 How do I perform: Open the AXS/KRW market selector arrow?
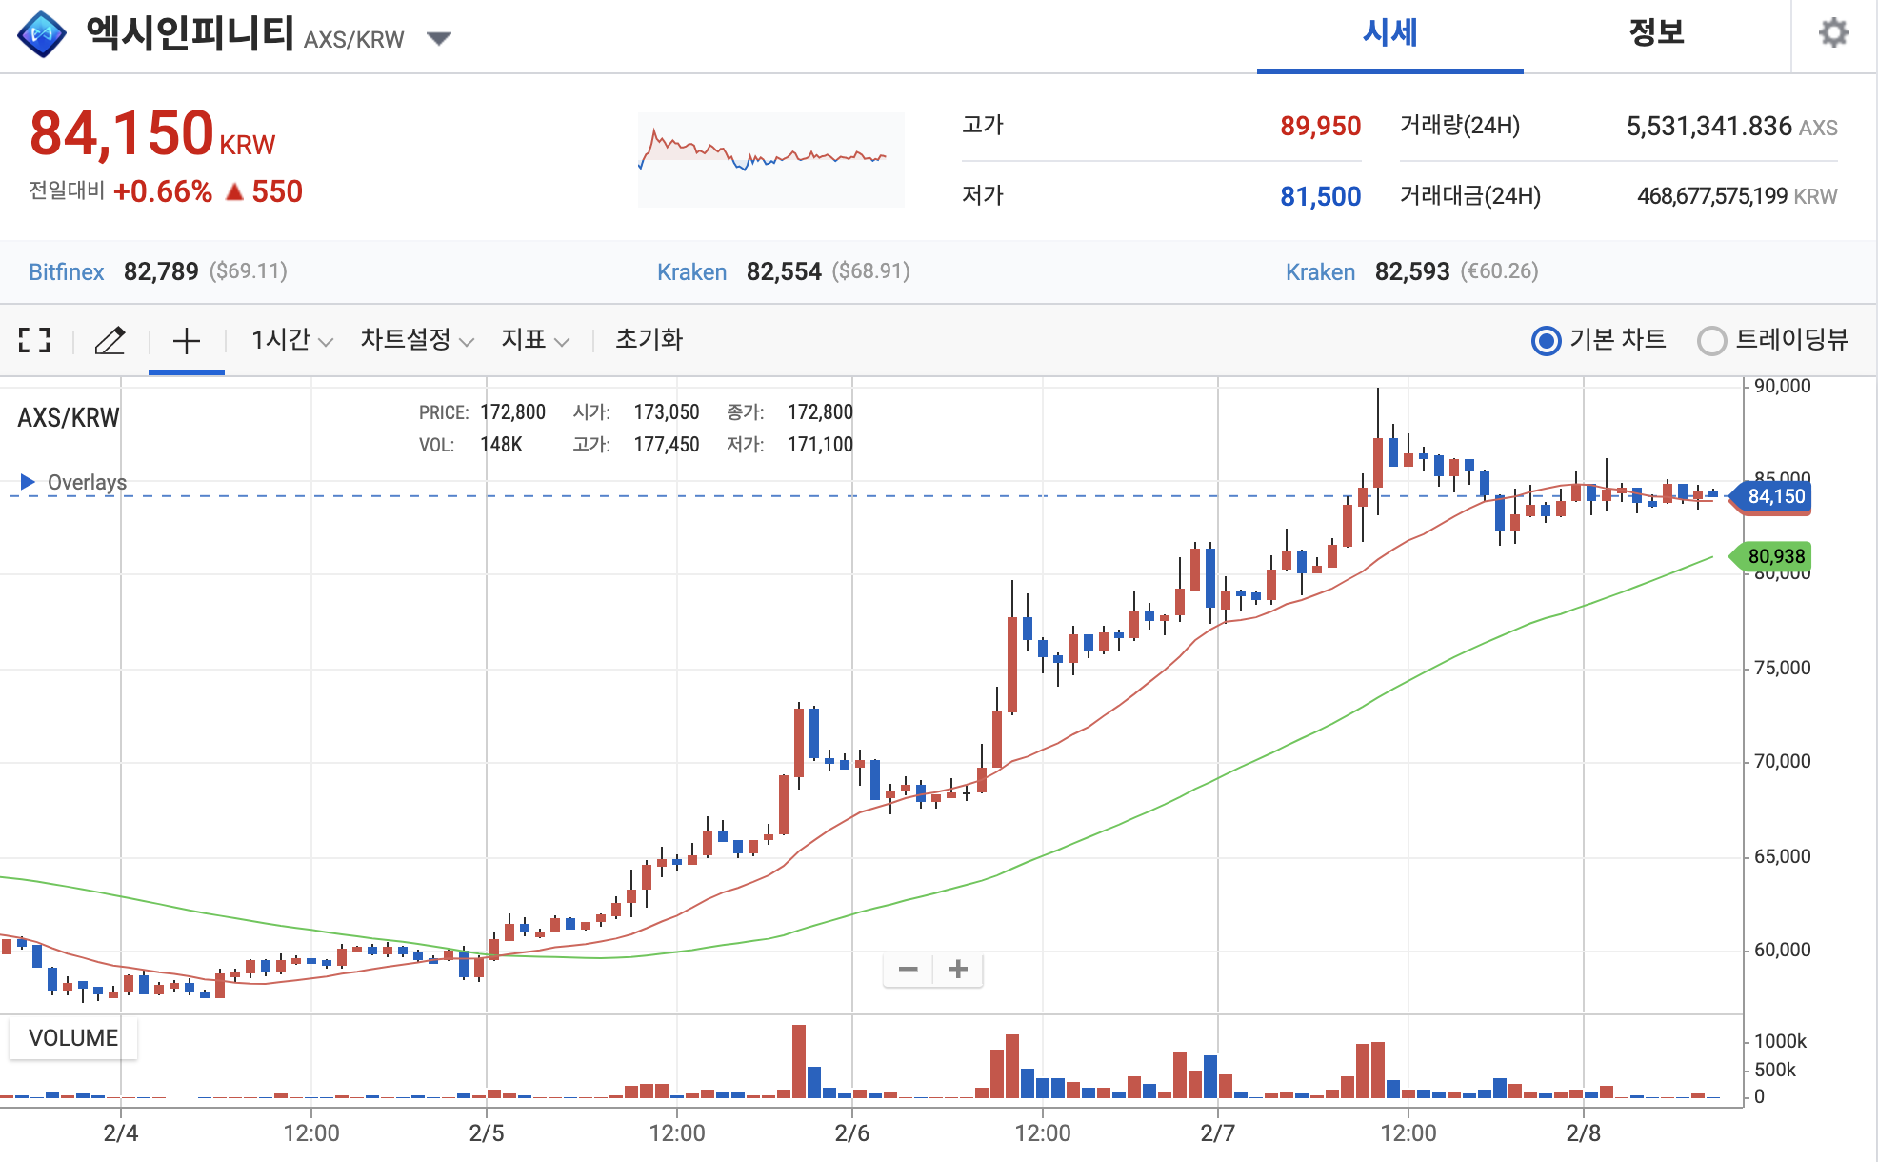click(x=438, y=39)
